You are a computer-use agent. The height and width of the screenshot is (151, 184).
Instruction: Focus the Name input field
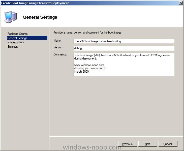tap(124, 41)
